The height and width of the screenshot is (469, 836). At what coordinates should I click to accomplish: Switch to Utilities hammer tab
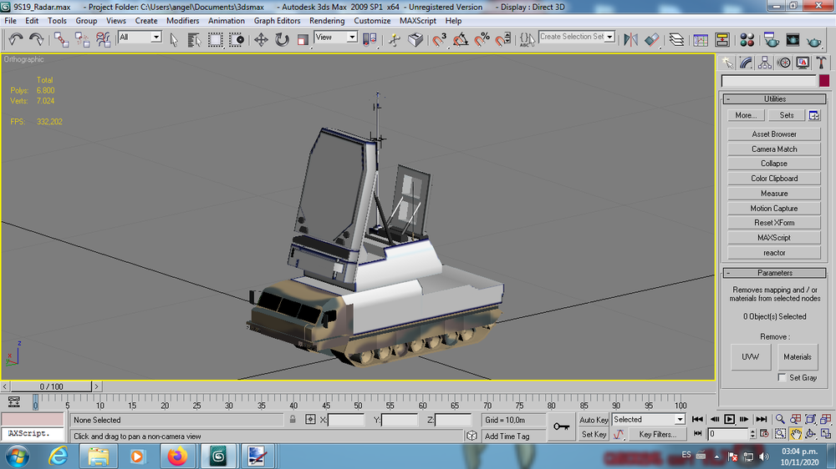pyautogui.click(x=821, y=63)
